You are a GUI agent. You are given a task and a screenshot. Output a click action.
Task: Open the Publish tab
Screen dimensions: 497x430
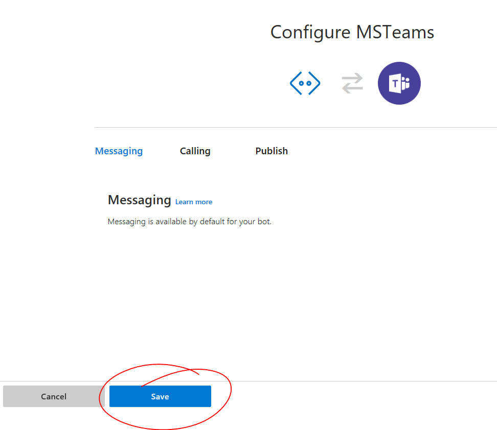pos(272,151)
